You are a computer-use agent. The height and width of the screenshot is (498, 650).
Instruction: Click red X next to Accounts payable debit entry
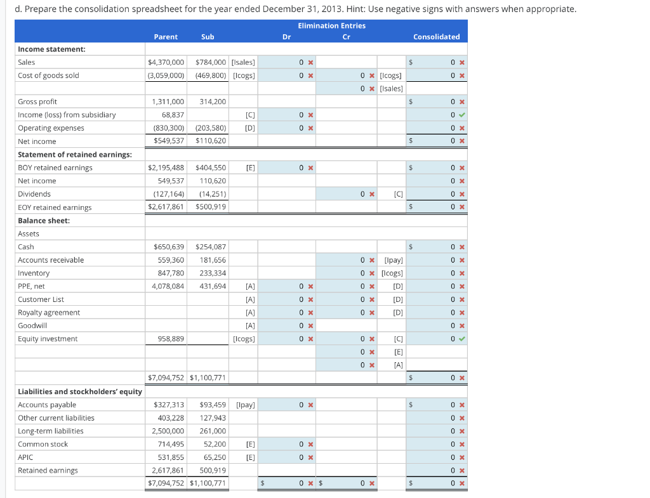(309, 404)
